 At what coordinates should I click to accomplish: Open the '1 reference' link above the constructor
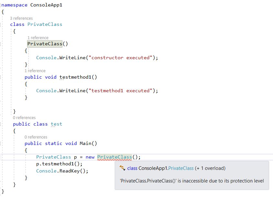point(38,38)
